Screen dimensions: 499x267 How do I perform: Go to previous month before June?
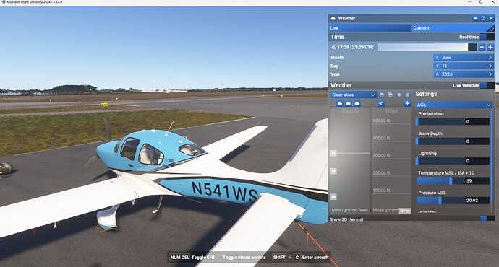pyautogui.click(x=437, y=58)
